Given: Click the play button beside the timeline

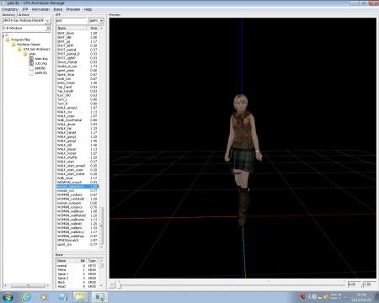Looking at the screenshot, I should pyautogui.click(x=112, y=285).
